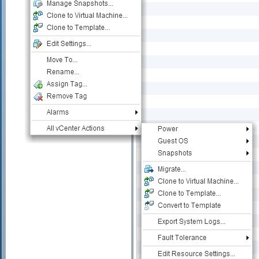
Task: Click the Assign Tag icon
Action: pyautogui.click(x=38, y=85)
